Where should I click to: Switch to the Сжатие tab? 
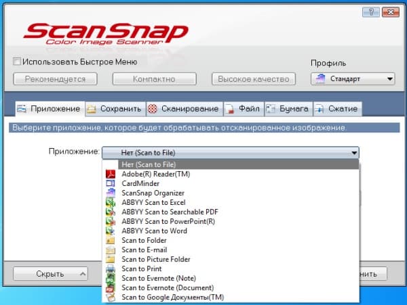(x=338, y=109)
